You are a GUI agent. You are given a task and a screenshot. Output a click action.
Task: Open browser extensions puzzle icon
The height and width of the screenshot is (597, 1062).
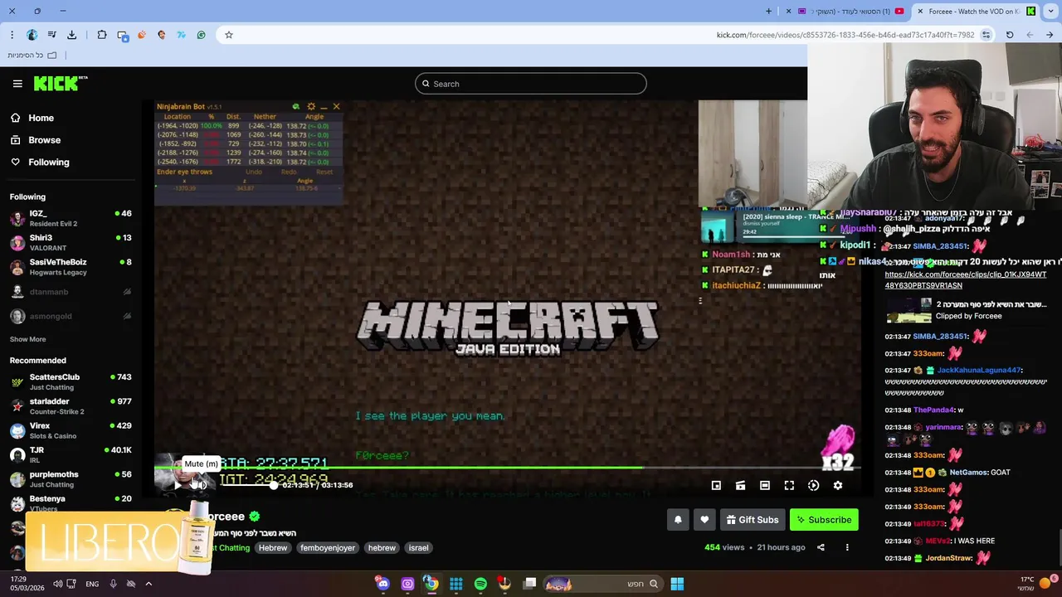pyautogui.click(x=101, y=35)
